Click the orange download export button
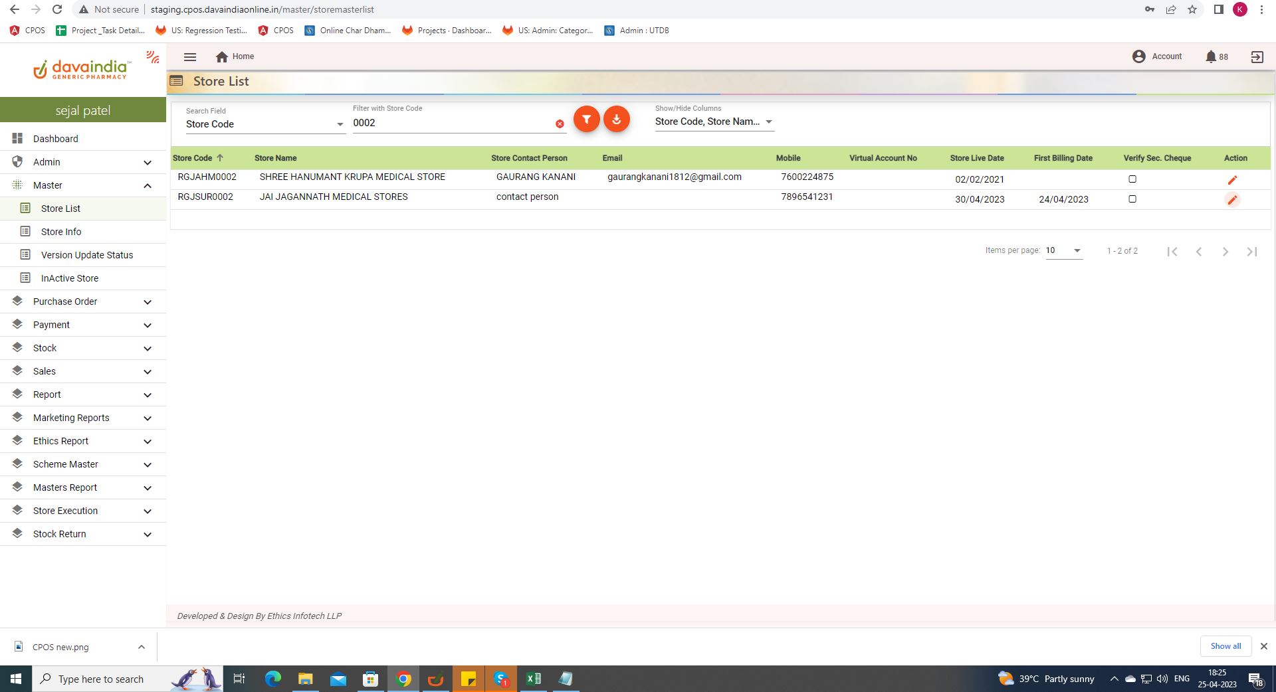The image size is (1276, 692). coord(617,120)
